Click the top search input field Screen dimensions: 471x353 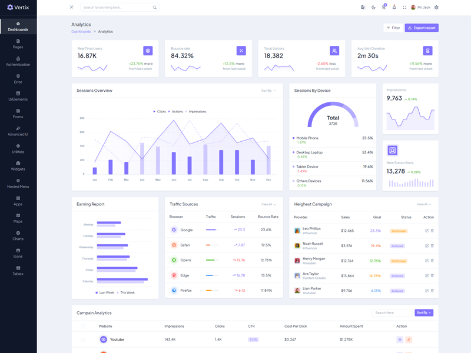pyautogui.click(x=117, y=8)
